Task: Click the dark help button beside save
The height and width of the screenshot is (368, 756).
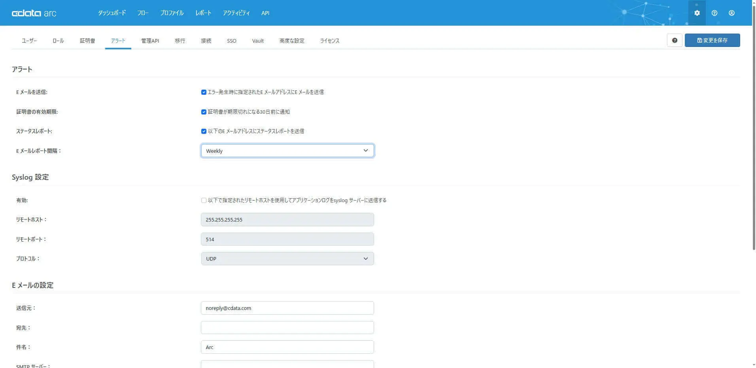Action: click(675, 40)
